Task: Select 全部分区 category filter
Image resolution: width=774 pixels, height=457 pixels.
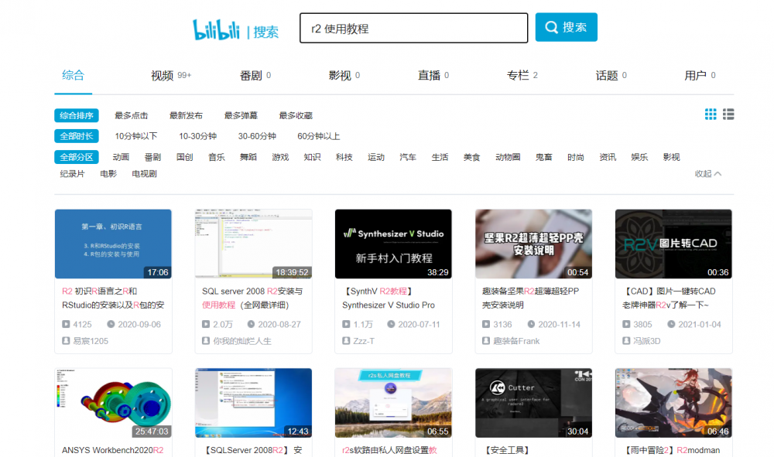Action: [77, 157]
